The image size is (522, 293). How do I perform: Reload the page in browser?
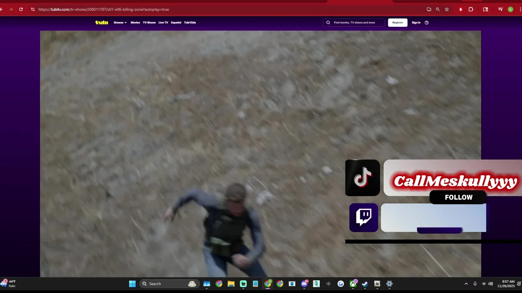[x=21, y=9]
